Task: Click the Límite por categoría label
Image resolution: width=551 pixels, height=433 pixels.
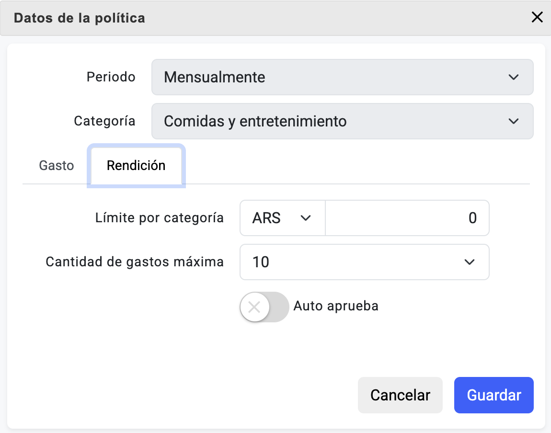Action: pos(160,218)
